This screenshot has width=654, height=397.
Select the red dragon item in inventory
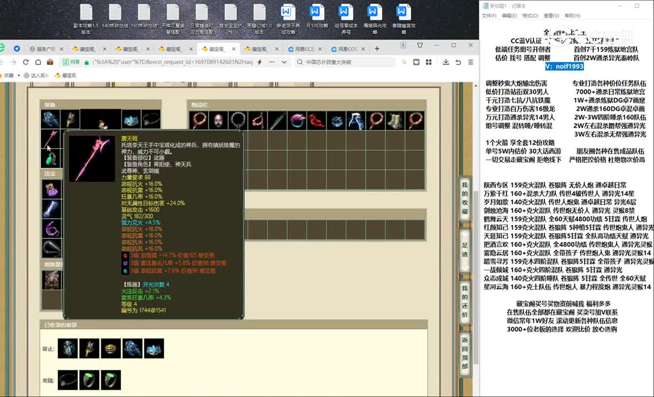317,121
